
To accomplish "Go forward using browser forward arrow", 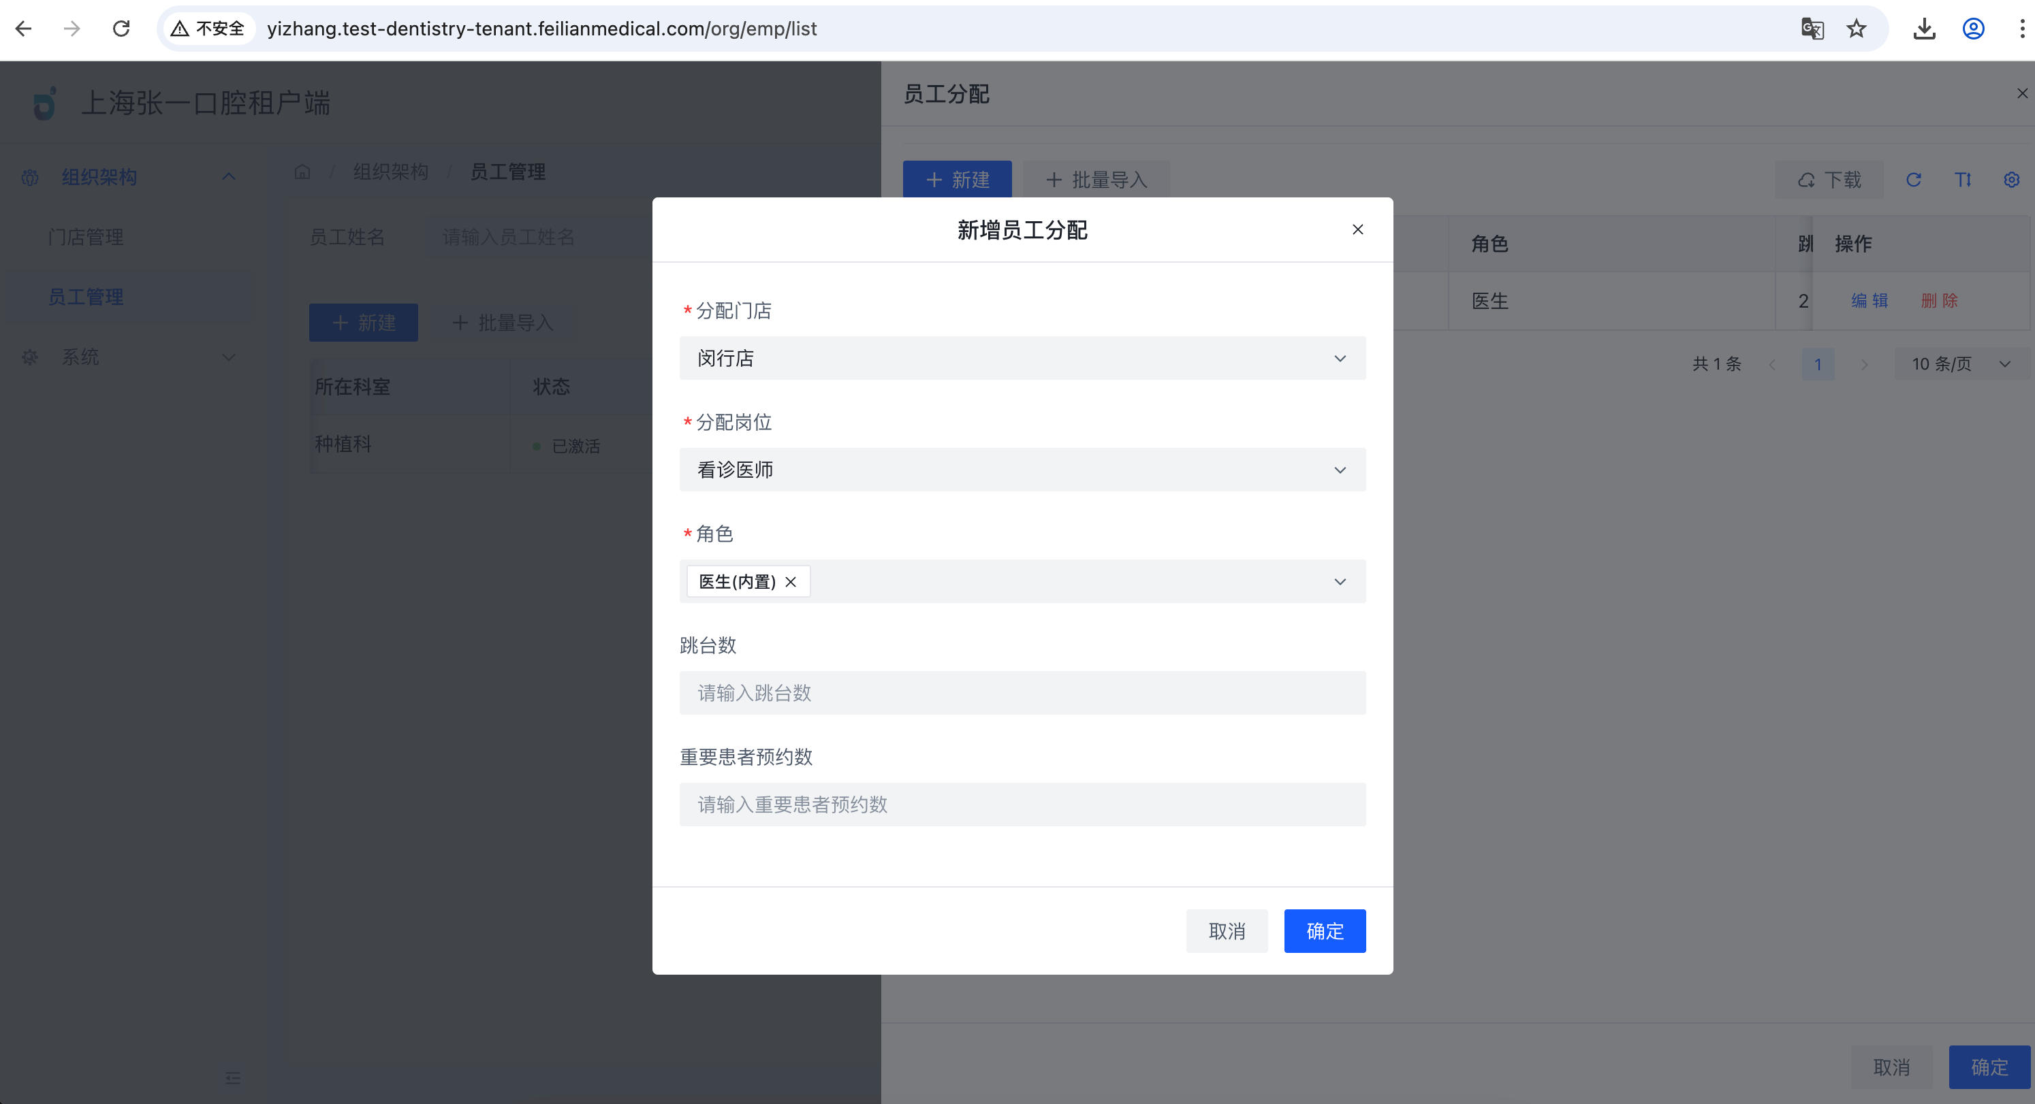I will (x=72, y=29).
